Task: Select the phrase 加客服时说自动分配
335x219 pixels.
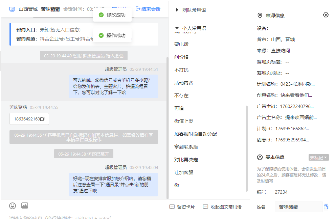Action: coord(196,134)
